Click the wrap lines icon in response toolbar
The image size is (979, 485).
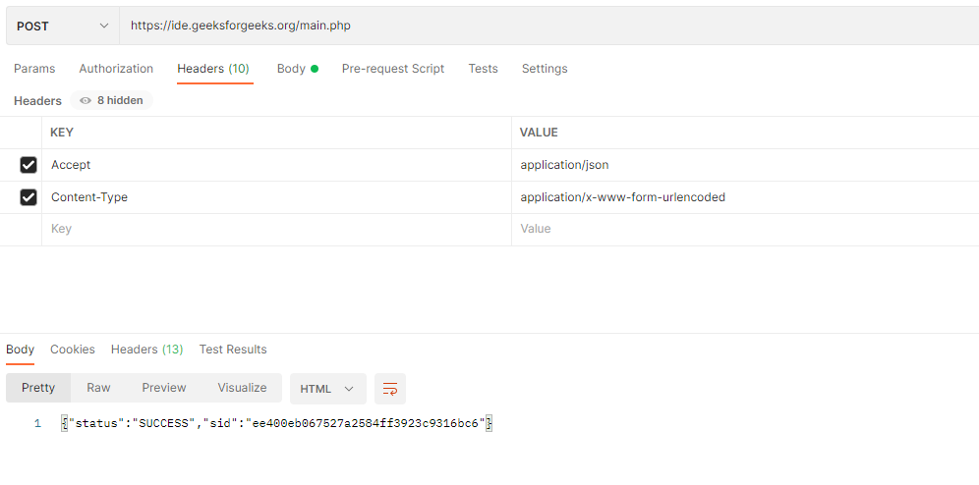[x=390, y=389]
